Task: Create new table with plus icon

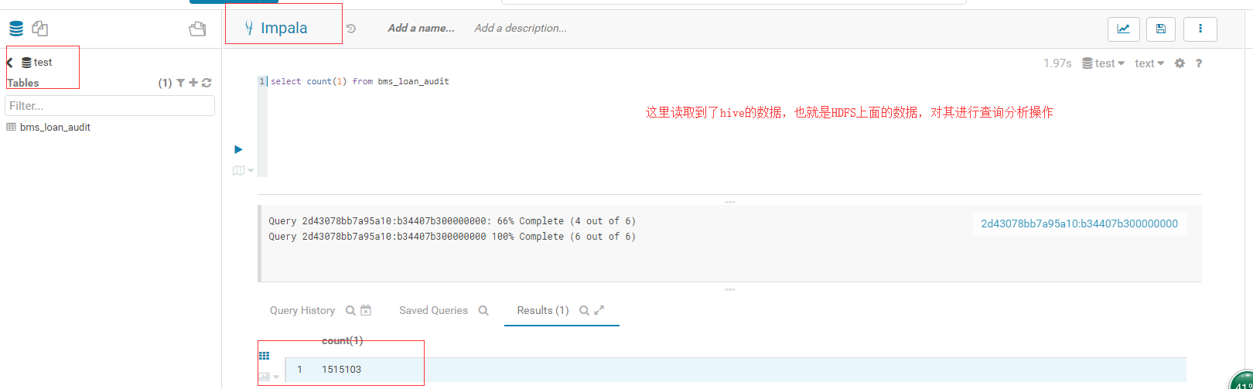Action: click(193, 83)
